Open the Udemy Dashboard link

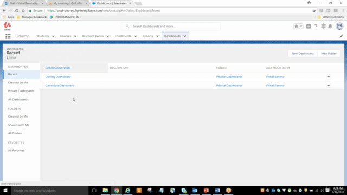point(58,77)
